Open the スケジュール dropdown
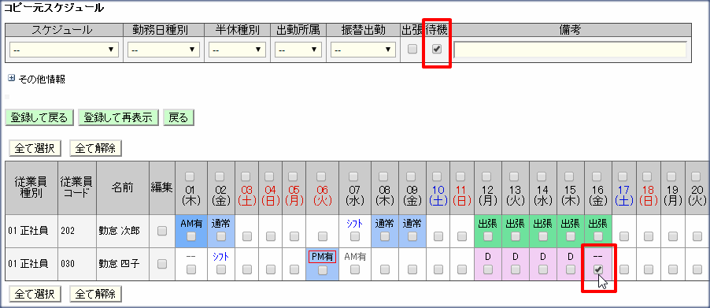This screenshot has width=710, height=308. [64, 50]
